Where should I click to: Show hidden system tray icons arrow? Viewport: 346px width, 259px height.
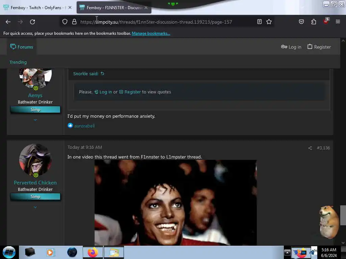(287, 252)
